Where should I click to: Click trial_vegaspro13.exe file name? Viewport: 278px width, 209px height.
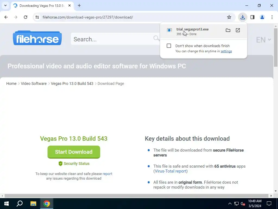(192, 29)
